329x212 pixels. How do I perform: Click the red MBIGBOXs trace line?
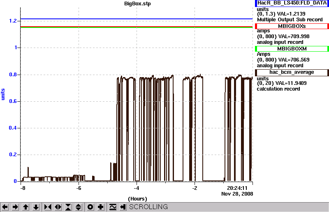coord(137,27)
